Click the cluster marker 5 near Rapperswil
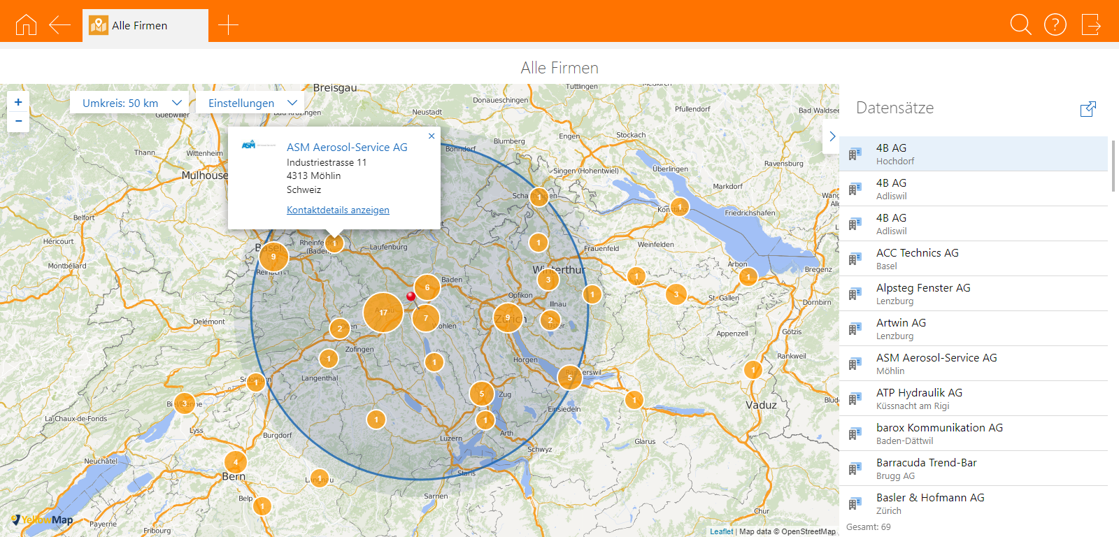 [569, 378]
